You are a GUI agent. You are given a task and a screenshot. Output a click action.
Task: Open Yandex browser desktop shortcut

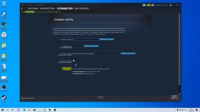pos(4,35)
